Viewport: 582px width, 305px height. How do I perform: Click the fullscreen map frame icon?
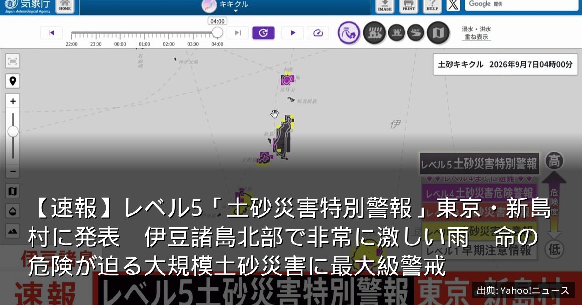[13, 61]
